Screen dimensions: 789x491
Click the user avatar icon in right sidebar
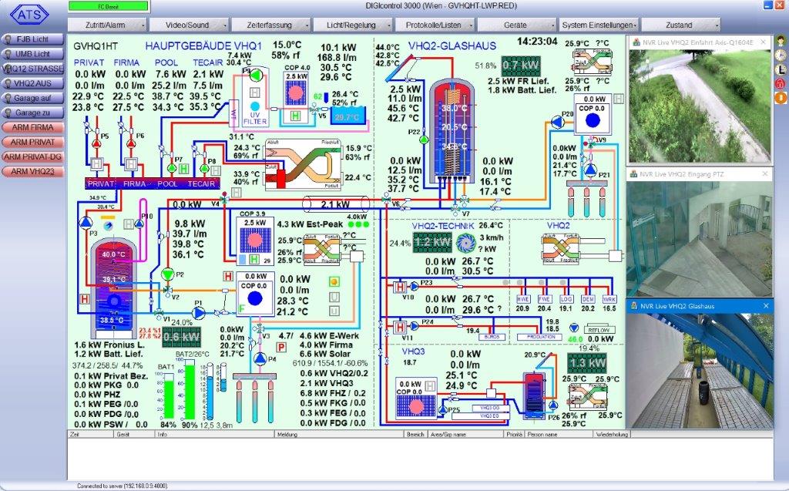point(781,40)
